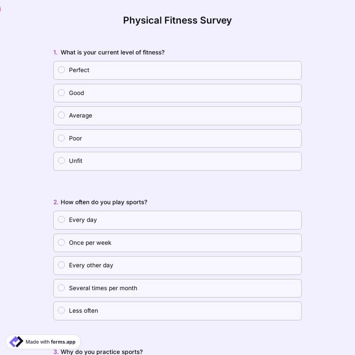Mark fitness level as Poor
The height and width of the screenshot is (355, 355).
62,138
